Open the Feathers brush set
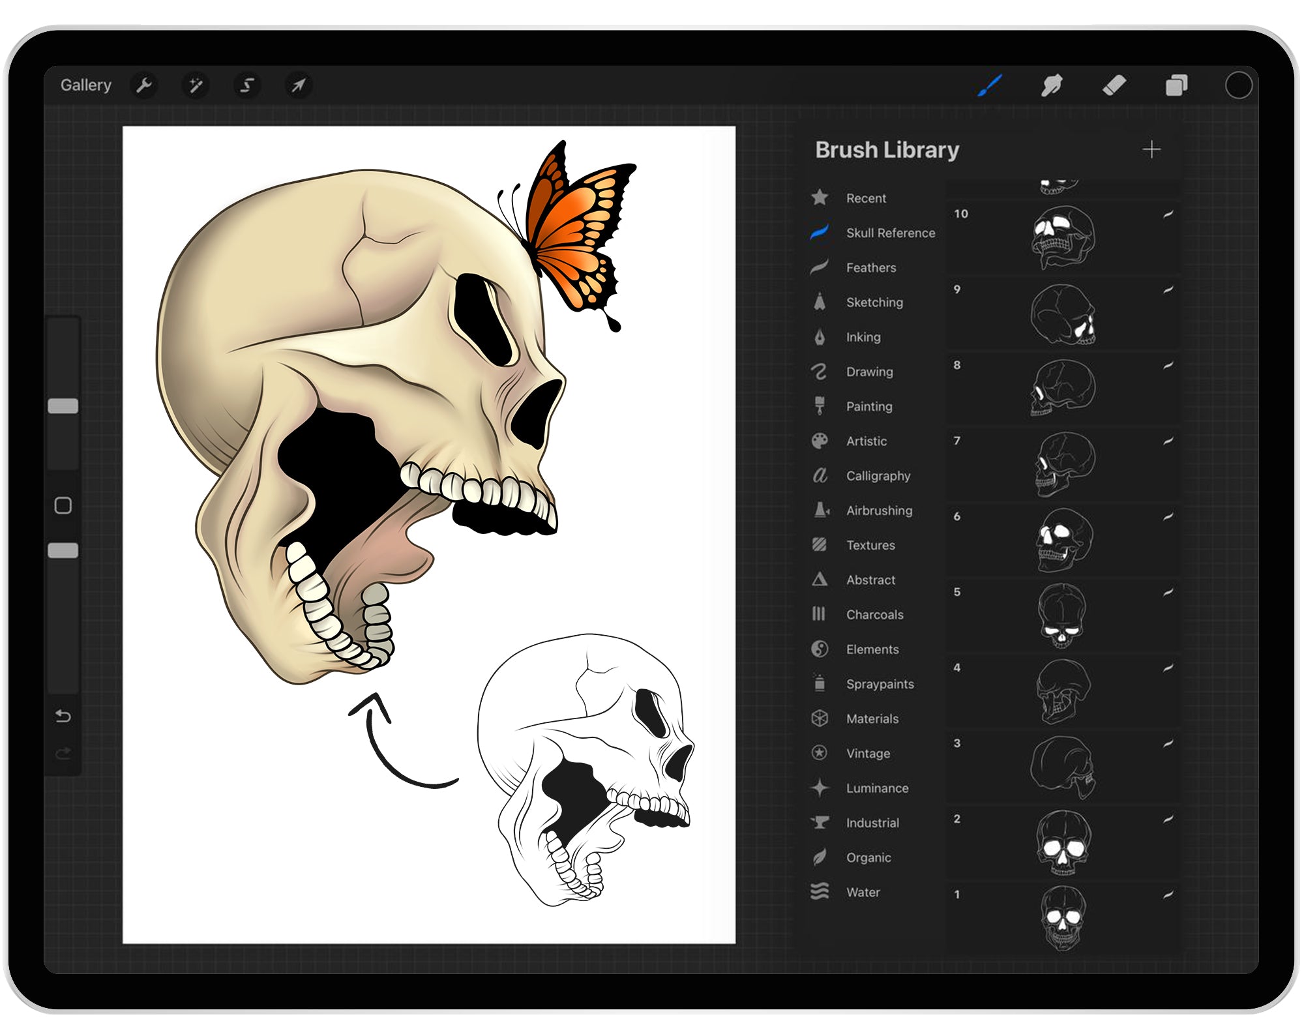1304x1036 pixels. [x=870, y=267]
